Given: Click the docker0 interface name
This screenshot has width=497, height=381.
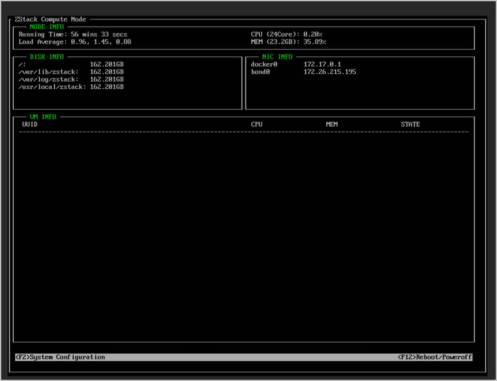Looking at the screenshot, I should pyautogui.click(x=264, y=64).
